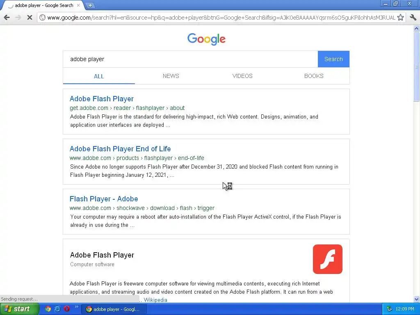The width and height of the screenshot is (420, 315).
Task: Click the address bar URL
Action: [221, 18]
